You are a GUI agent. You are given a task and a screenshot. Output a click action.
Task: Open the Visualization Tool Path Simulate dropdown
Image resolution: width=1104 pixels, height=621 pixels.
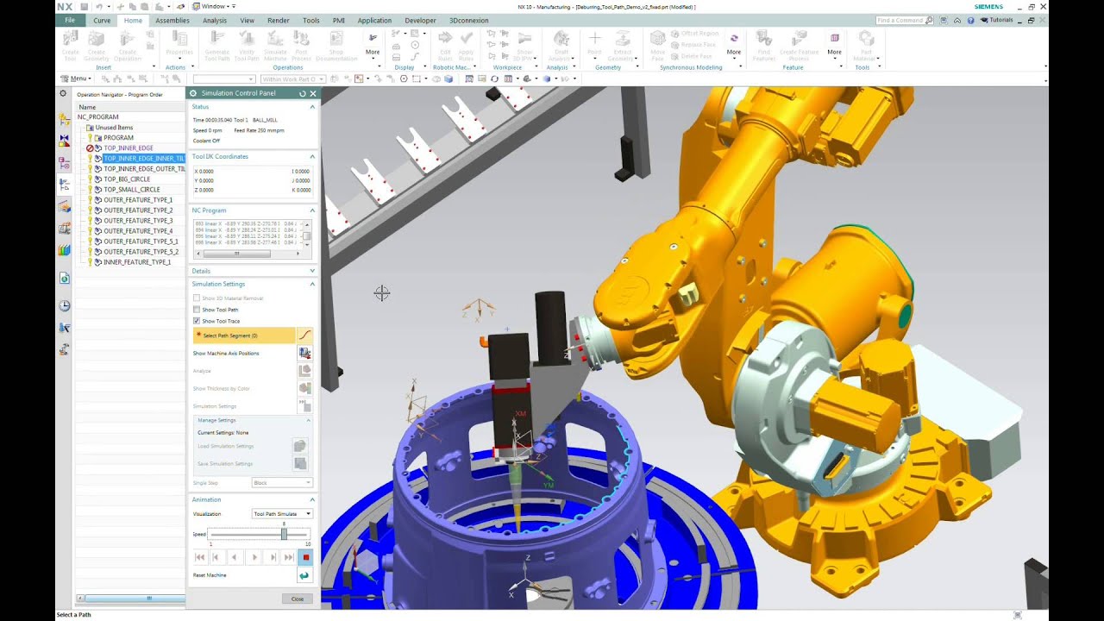[282, 514]
